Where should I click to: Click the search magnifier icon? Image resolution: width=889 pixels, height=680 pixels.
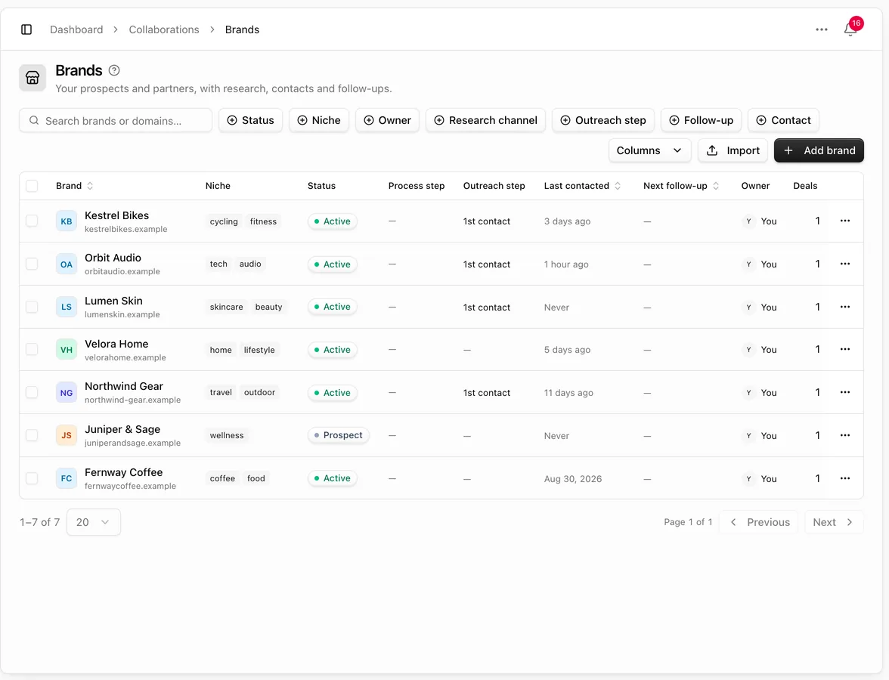click(x=34, y=121)
